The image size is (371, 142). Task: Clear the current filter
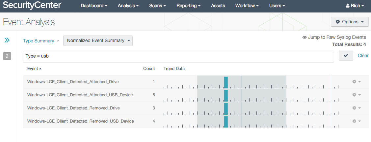tap(363, 56)
